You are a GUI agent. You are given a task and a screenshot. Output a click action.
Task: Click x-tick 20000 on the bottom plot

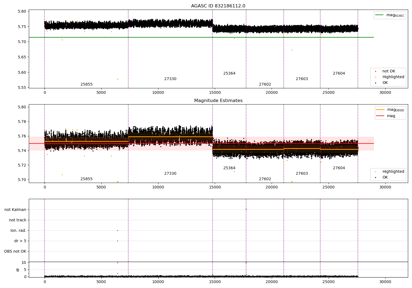pos(272,282)
